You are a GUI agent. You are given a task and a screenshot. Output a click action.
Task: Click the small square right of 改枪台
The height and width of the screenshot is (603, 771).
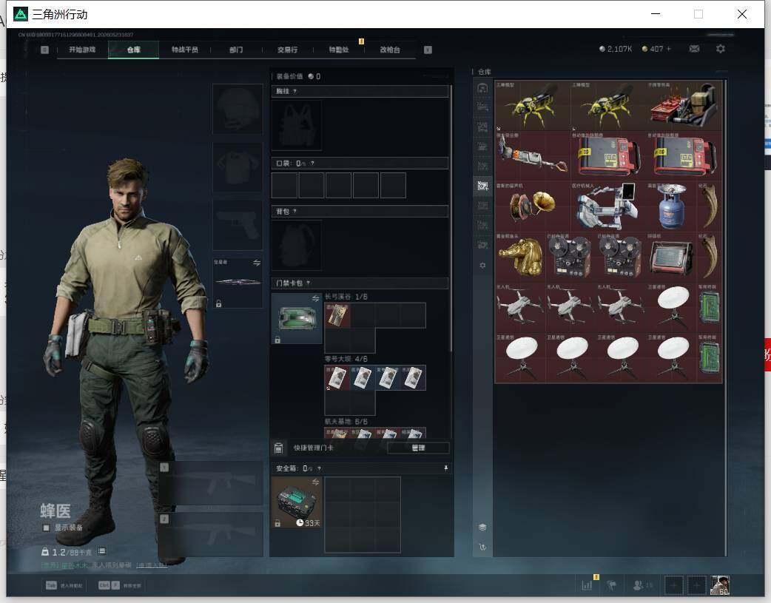[x=428, y=50]
